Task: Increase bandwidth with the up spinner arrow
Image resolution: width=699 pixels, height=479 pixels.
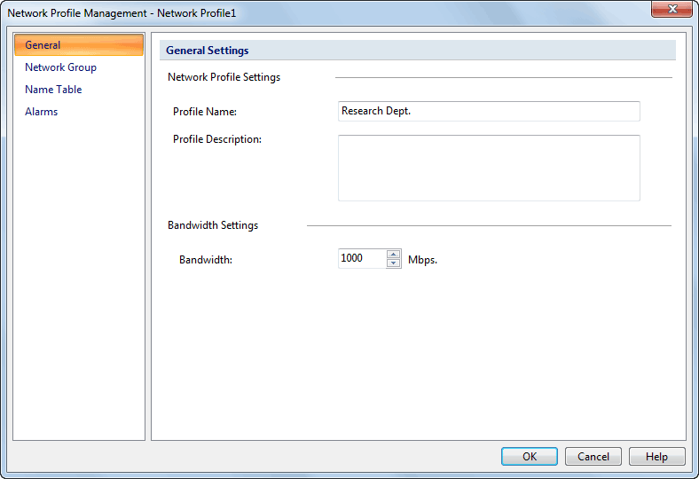Action: (393, 254)
